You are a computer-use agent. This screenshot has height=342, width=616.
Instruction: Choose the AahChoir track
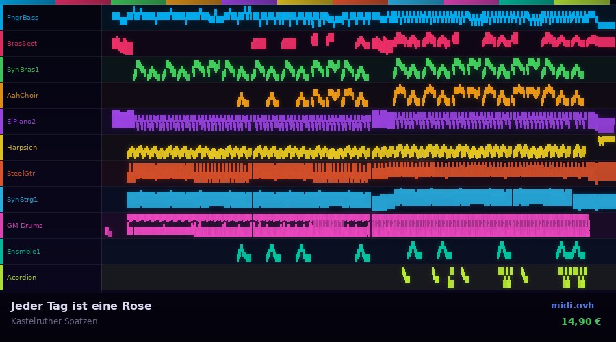23,95
